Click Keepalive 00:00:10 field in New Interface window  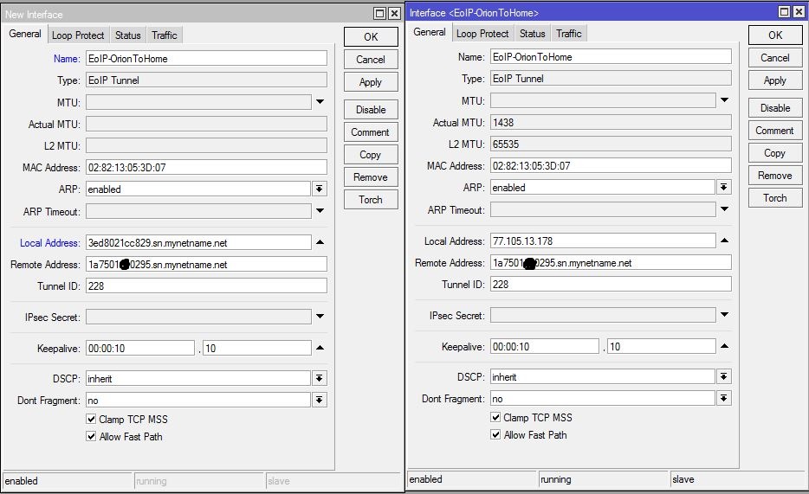(x=139, y=348)
